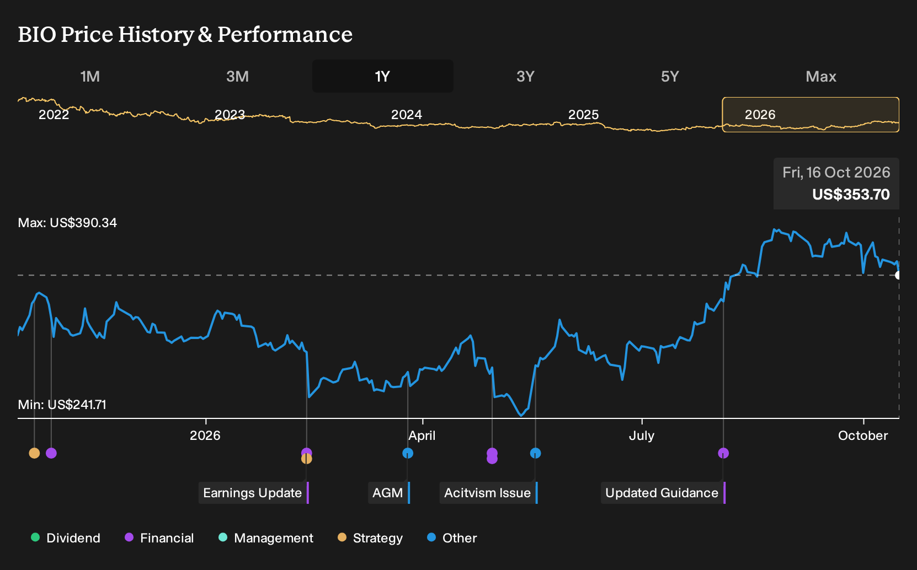This screenshot has height=570, width=917.
Task: Open the Updated Guidance event label
Action: click(x=663, y=493)
